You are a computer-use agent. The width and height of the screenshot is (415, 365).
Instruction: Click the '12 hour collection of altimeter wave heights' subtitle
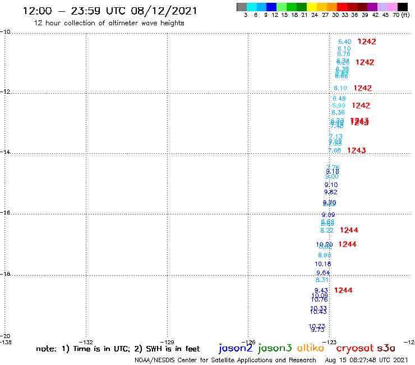[109, 23]
